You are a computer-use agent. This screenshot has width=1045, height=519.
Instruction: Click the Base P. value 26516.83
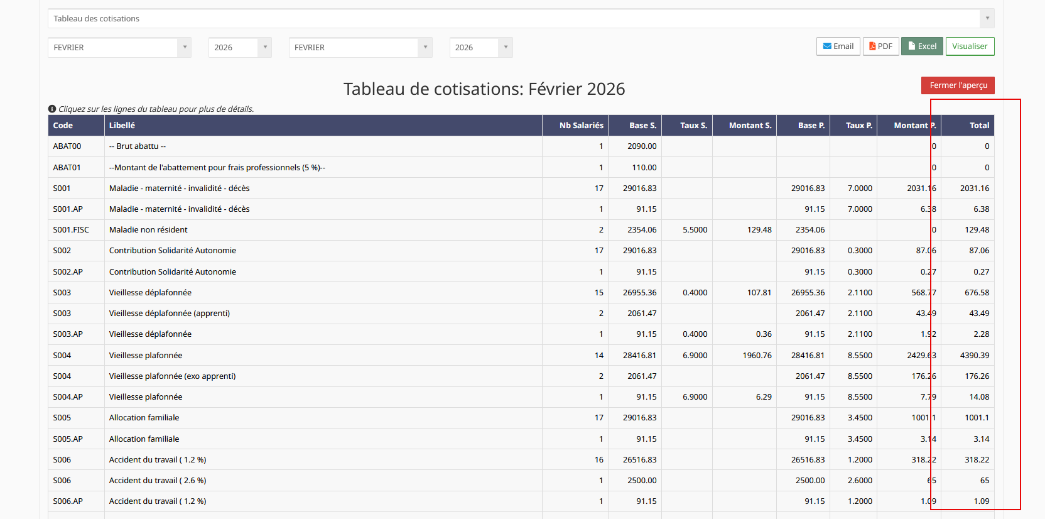pos(803,459)
